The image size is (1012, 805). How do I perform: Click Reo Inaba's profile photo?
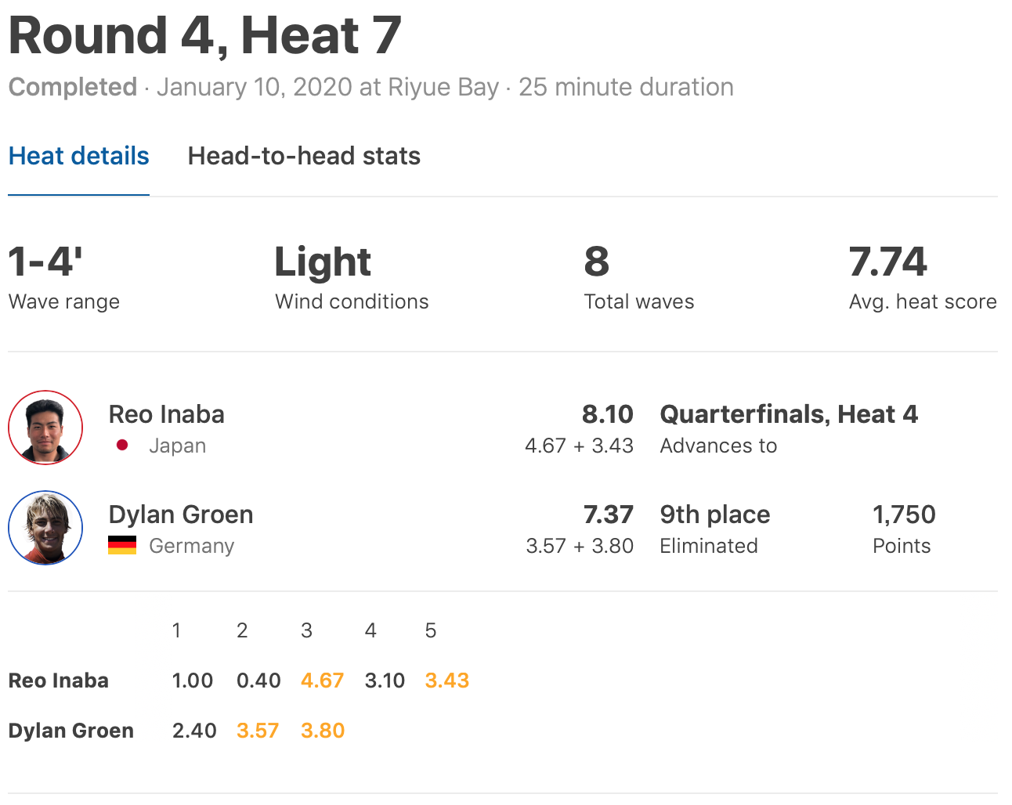point(45,428)
